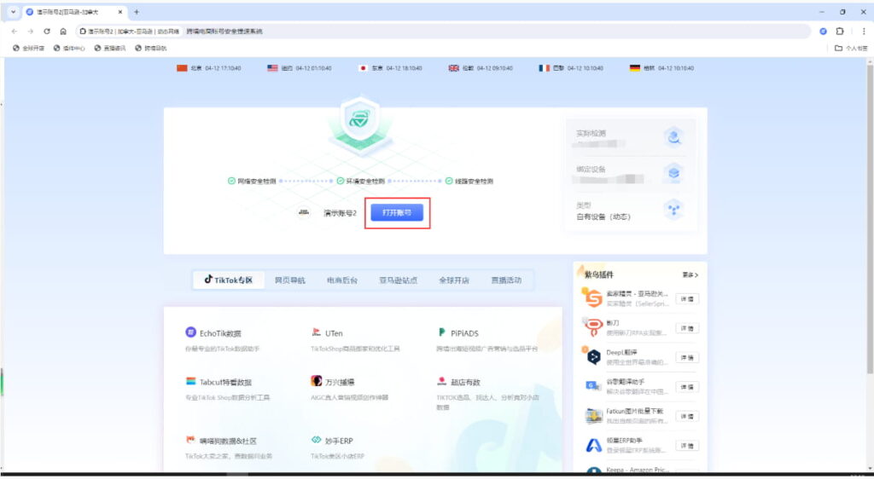Click 详情 button for 谷歌翻译助手
This screenshot has width=874, height=479.
point(686,387)
